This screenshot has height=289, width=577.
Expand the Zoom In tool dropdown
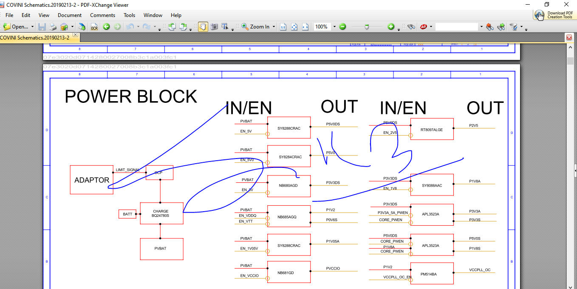[274, 27]
